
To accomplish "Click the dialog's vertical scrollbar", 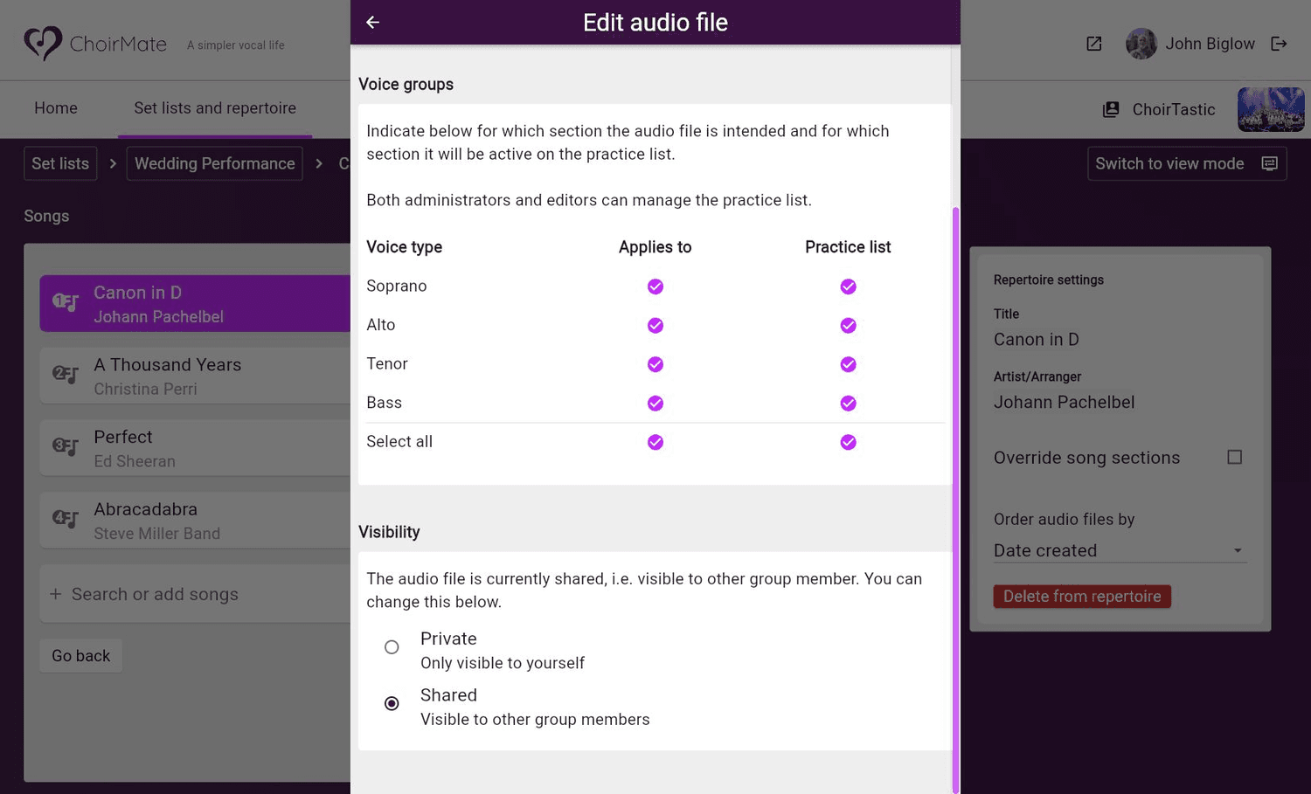I will coord(955,500).
